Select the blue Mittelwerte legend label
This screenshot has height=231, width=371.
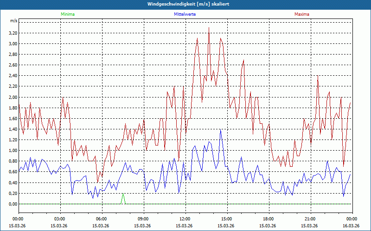click(x=185, y=14)
